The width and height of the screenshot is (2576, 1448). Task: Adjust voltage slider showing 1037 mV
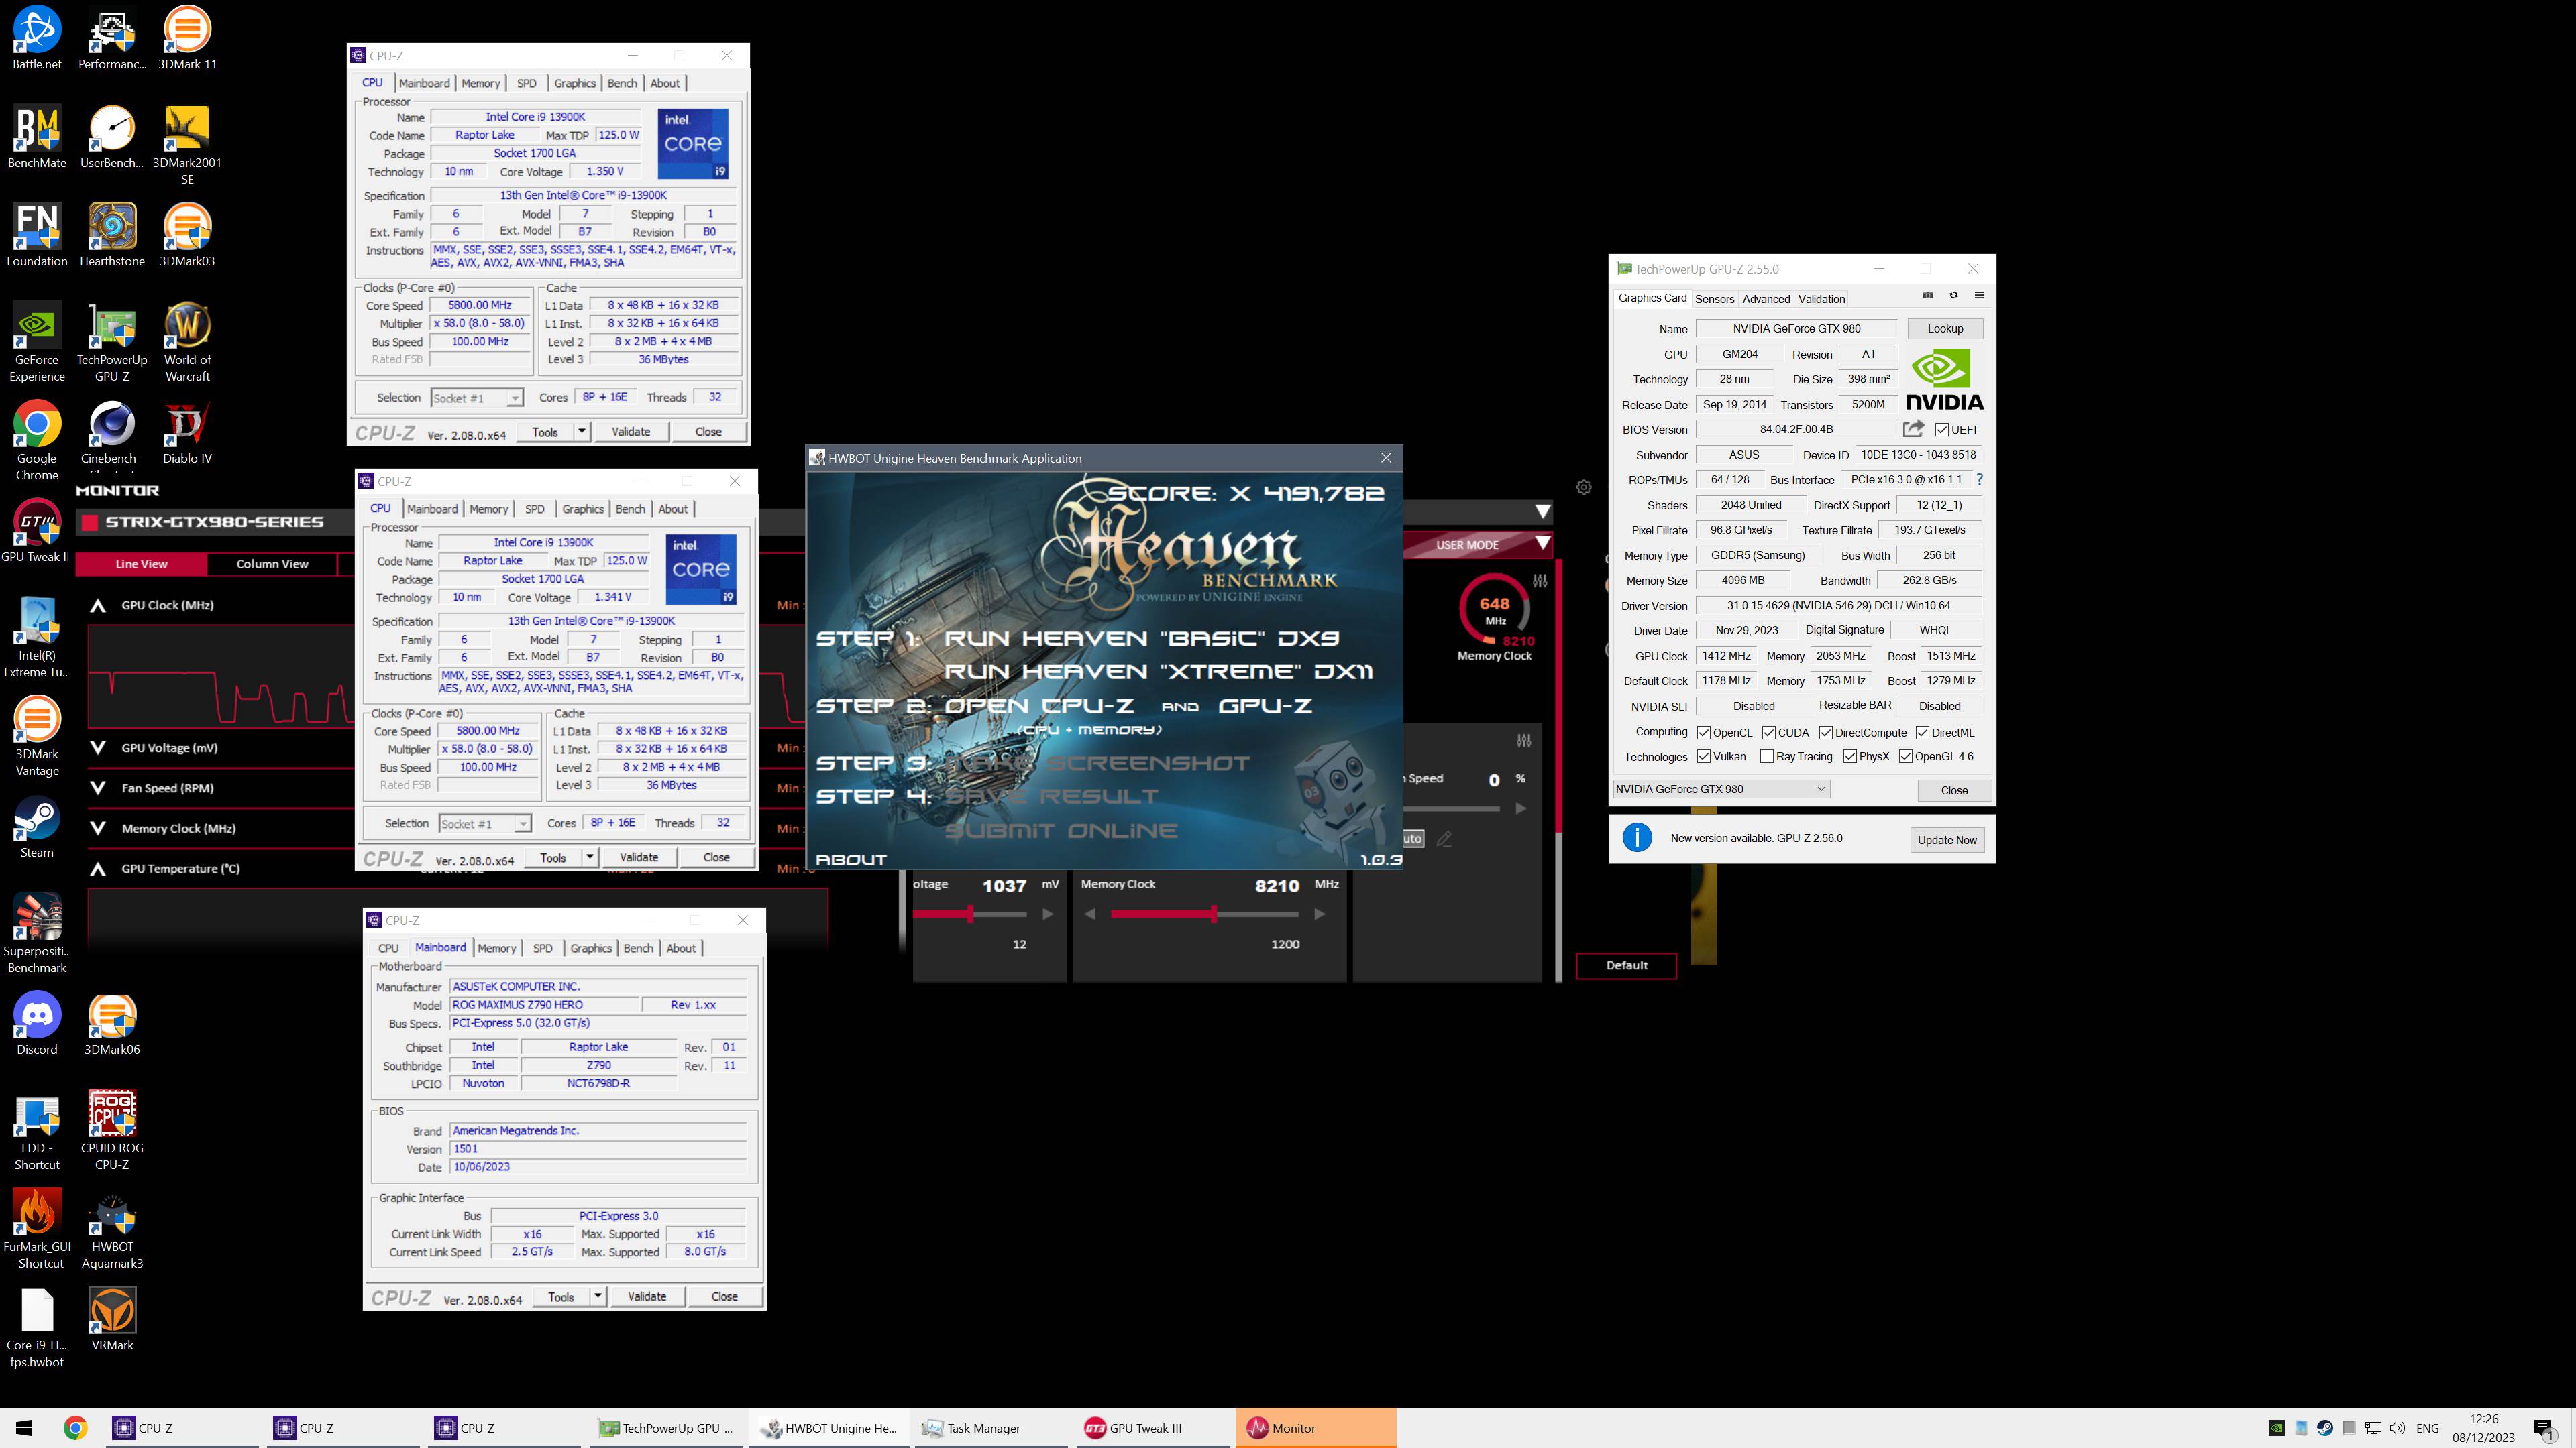pyautogui.click(x=970, y=914)
